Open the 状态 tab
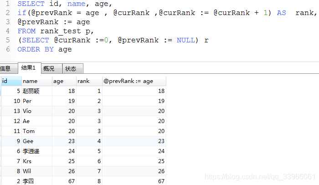 coord(72,69)
